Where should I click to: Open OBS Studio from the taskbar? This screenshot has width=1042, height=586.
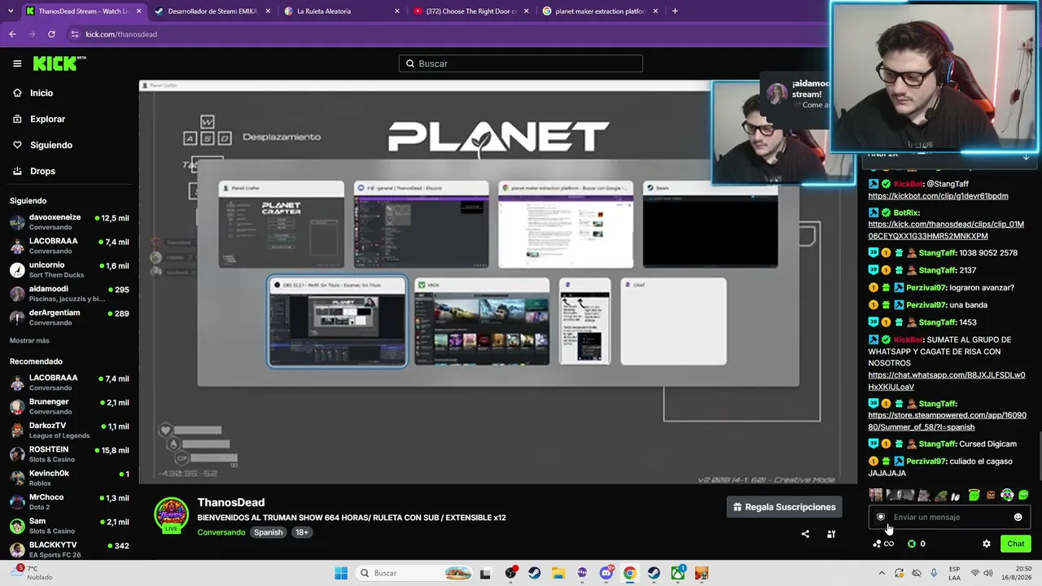tap(511, 573)
